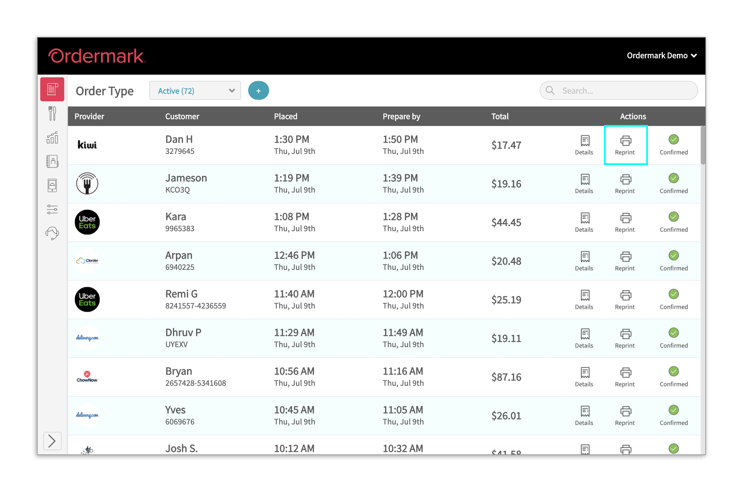Sort by the Customer column header
This screenshot has width=743, height=492.
pos(182,116)
